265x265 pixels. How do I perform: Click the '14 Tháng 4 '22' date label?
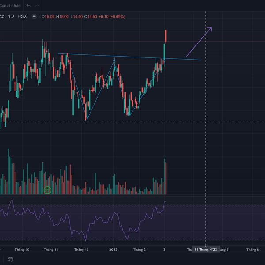(205, 250)
